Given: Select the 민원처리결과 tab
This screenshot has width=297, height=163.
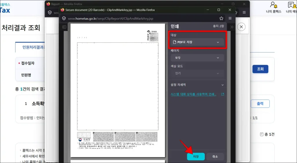Looking at the screenshot, I should (30, 47).
